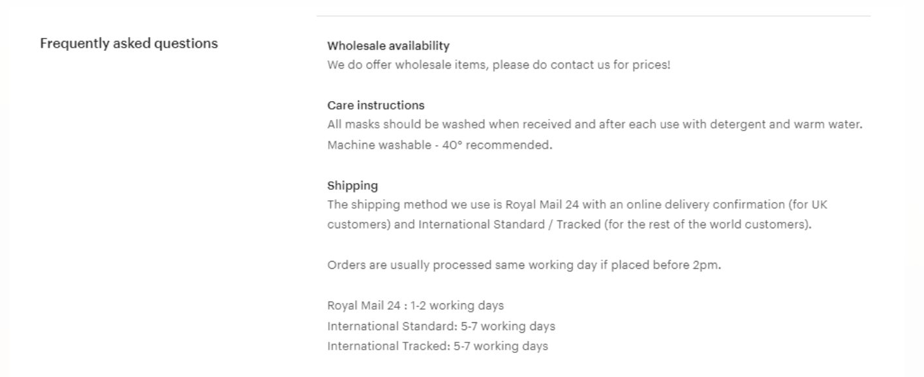Select the Shipping question title
This screenshot has height=377, width=924.
coord(352,186)
